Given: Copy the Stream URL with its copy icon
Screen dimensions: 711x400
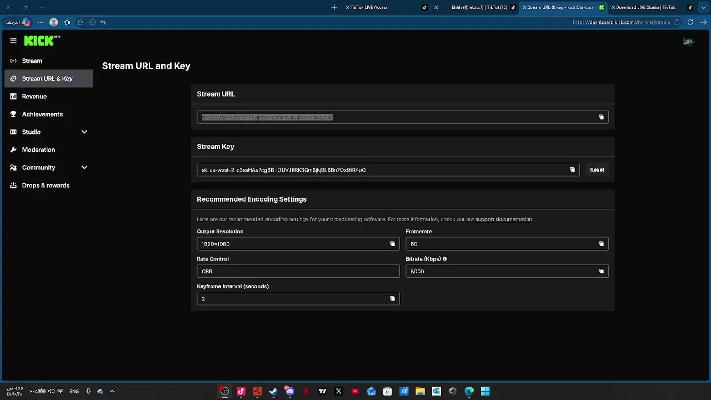Looking at the screenshot, I should coord(601,117).
